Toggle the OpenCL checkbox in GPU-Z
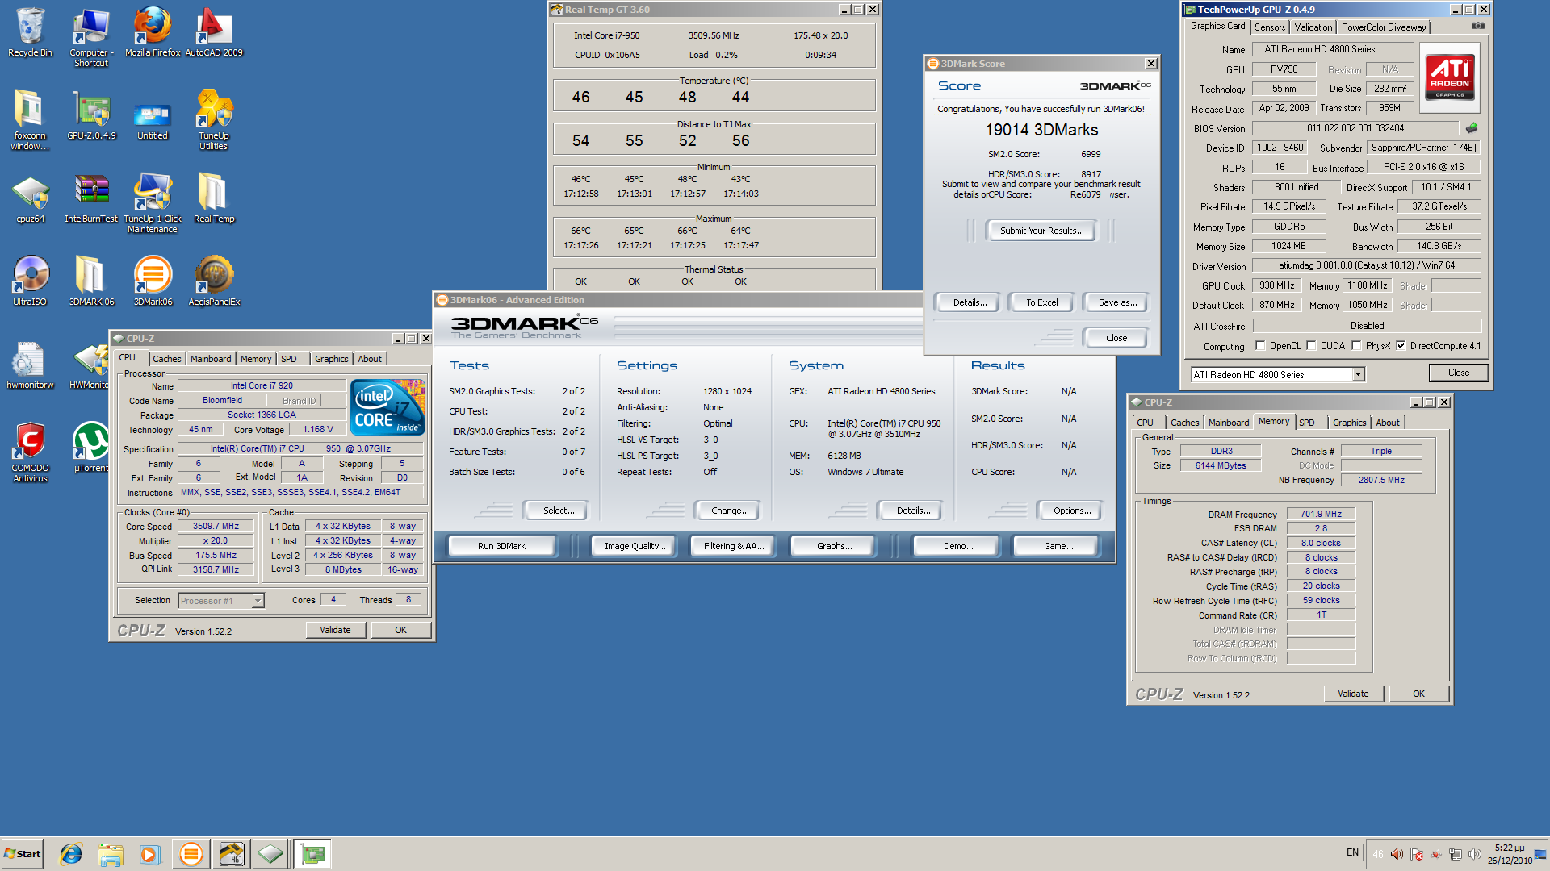The width and height of the screenshot is (1550, 871). click(1260, 346)
